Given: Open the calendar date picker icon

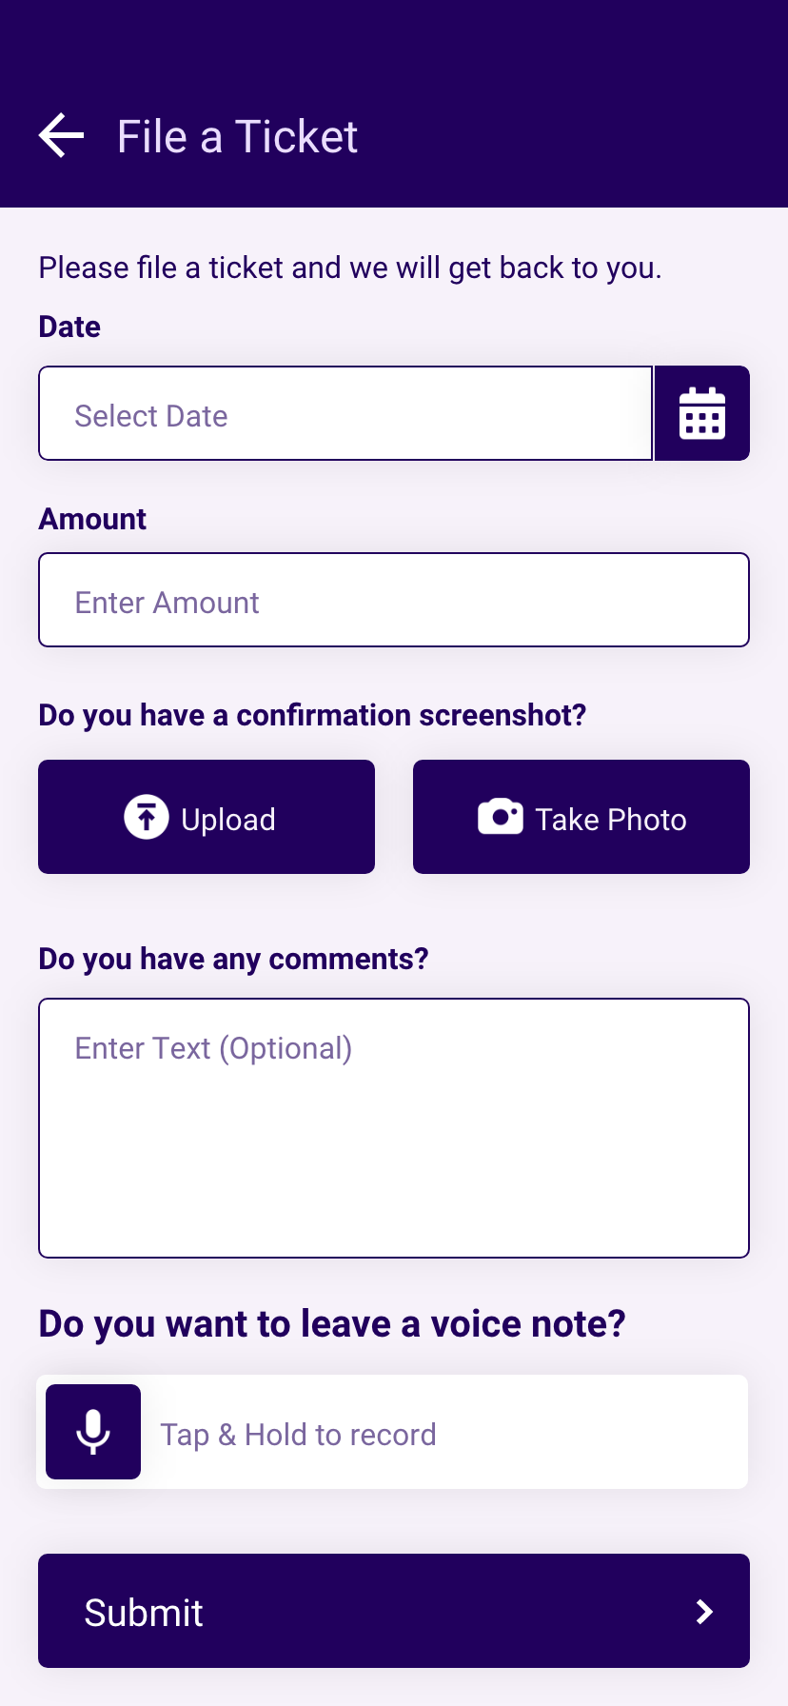Looking at the screenshot, I should click(x=702, y=414).
